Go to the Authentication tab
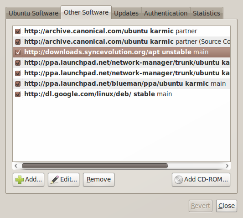243x218 pixels. pos(165,13)
